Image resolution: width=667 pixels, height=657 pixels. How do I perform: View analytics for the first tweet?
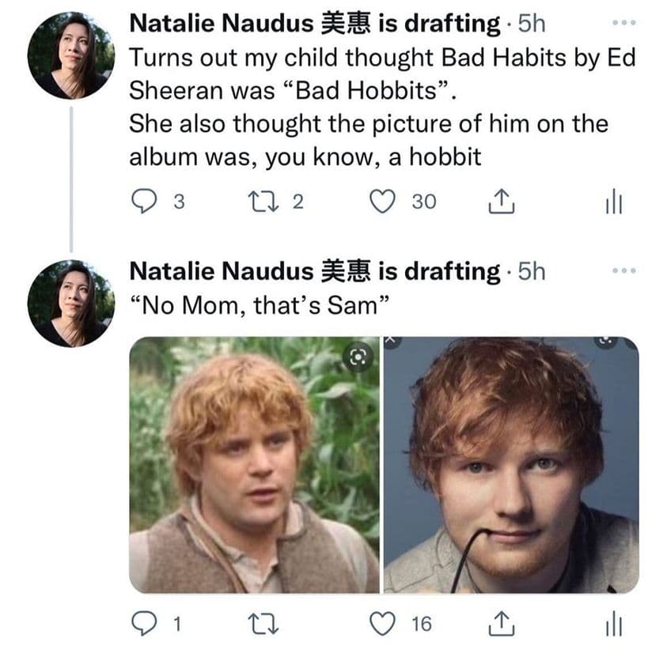click(614, 202)
